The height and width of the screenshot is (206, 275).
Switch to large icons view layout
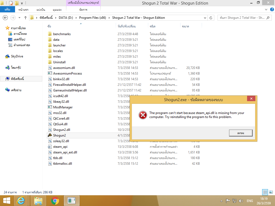point(271,192)
